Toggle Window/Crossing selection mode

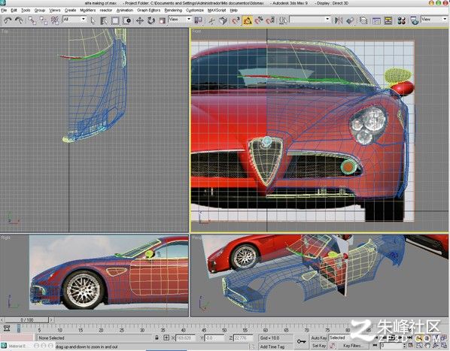(x=127, y=20)
